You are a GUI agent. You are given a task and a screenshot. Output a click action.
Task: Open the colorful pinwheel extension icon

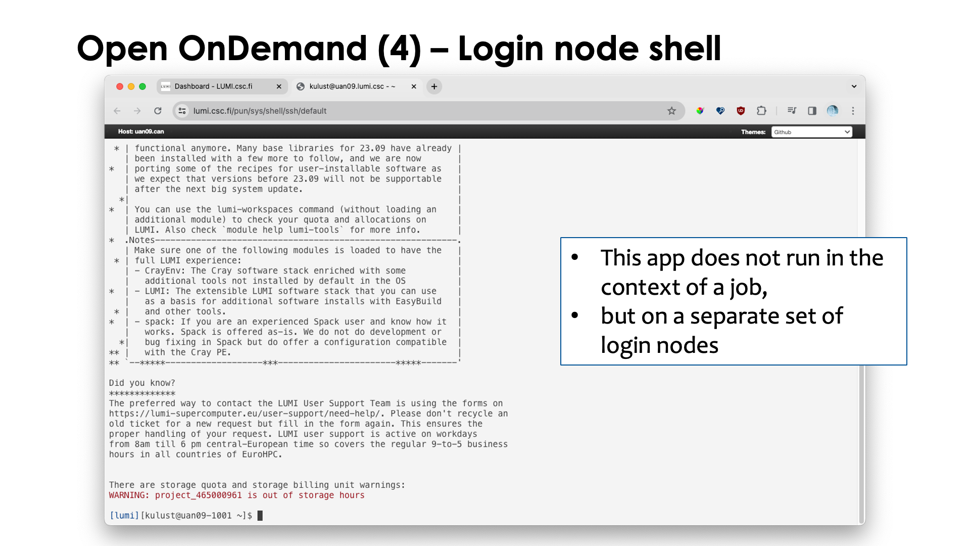[700, 111]
